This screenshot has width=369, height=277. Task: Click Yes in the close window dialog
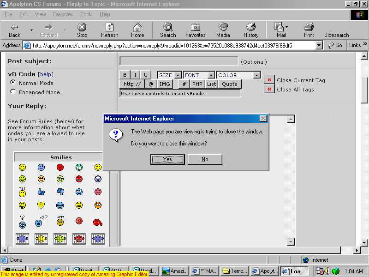(x=167, y=159)
